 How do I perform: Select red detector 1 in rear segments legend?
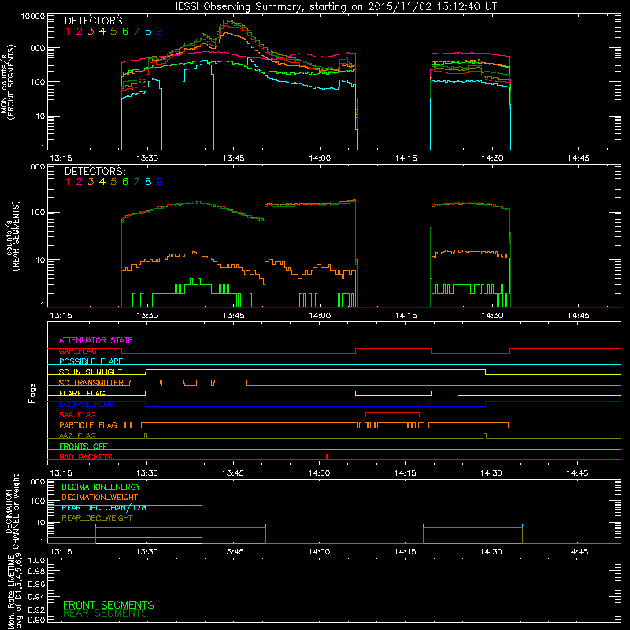pos(68,182)
